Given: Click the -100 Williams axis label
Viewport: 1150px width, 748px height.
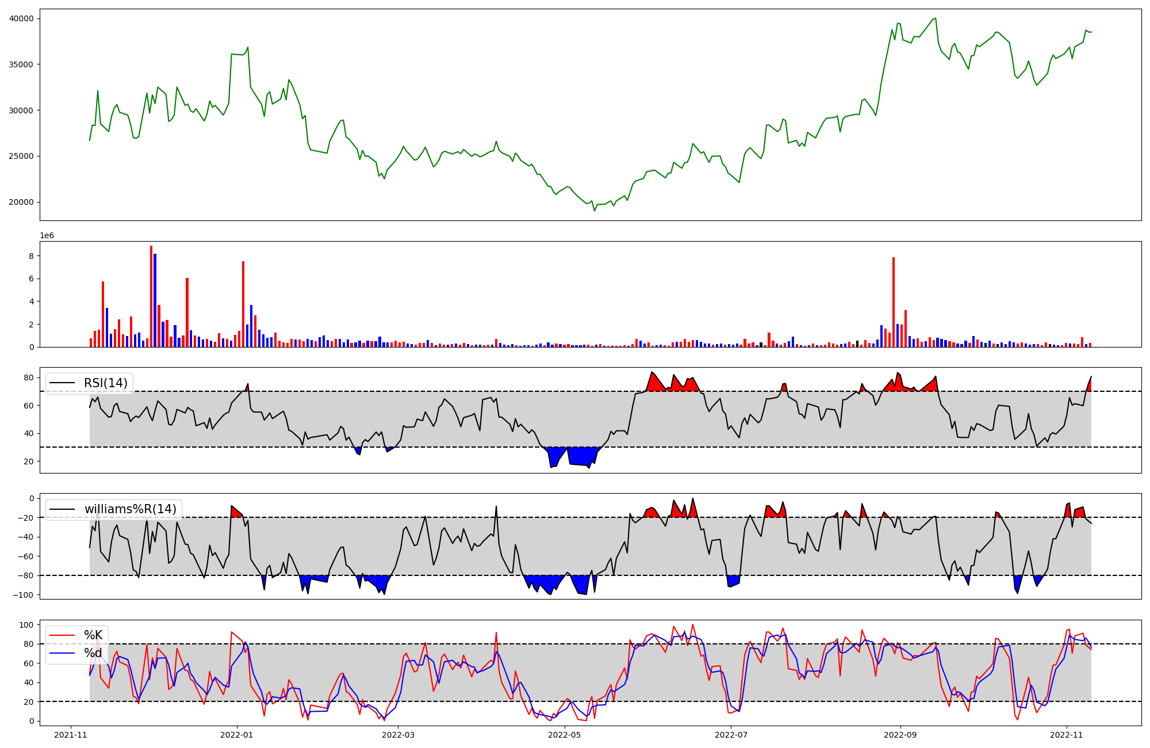Looking at the screenshot, I should click(23, 595).
